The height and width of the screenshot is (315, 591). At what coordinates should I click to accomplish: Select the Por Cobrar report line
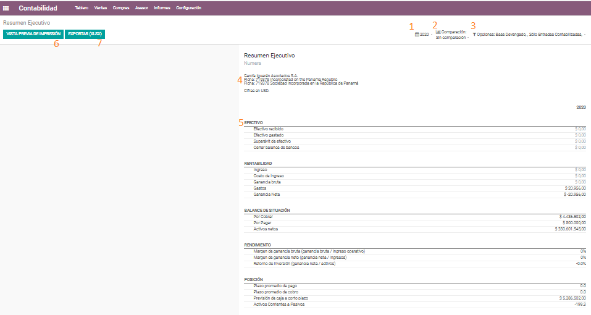click(415, 217)
